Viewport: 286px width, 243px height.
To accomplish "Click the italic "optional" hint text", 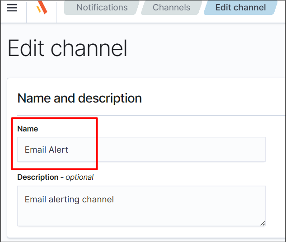I will 80,177.
